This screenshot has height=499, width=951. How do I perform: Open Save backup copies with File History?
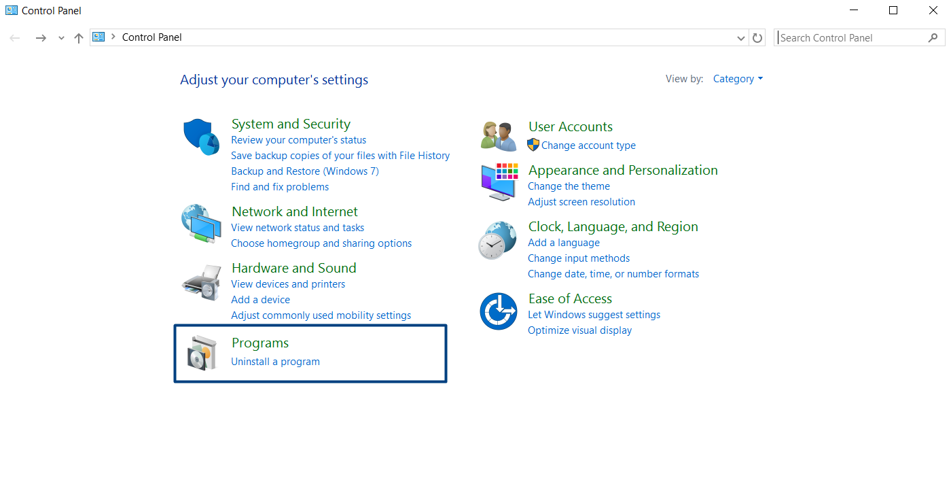point(340,156)
